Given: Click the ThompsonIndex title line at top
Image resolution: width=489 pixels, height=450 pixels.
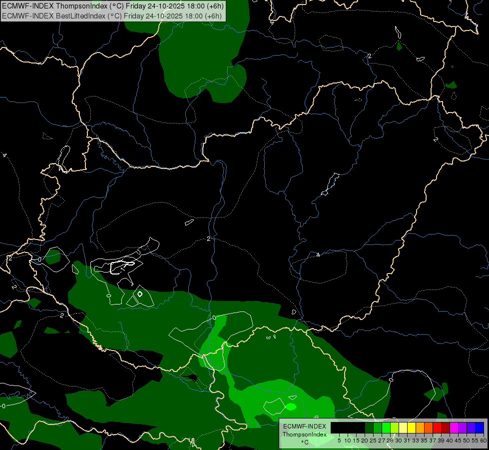Looking at the screenshot, I should (112, 6).
